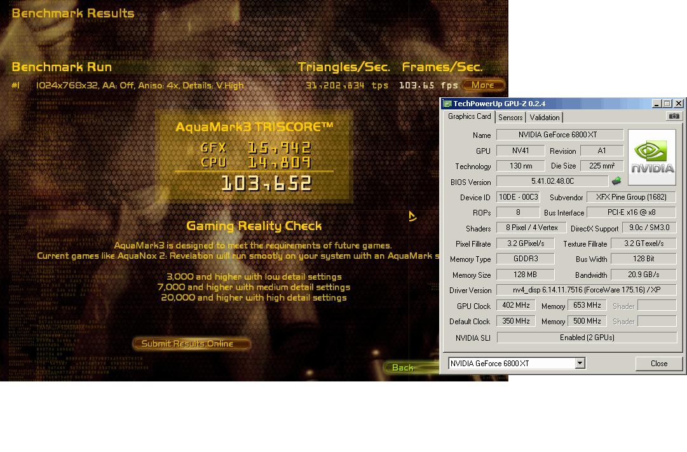Click DirectX Support field 9.0c / SM3.0
The image size is (687, 452).
pos(649,228)
